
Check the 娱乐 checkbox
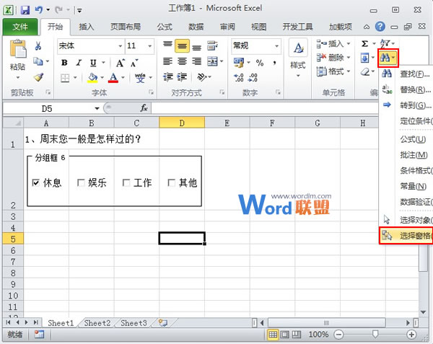tap(81, 182)
